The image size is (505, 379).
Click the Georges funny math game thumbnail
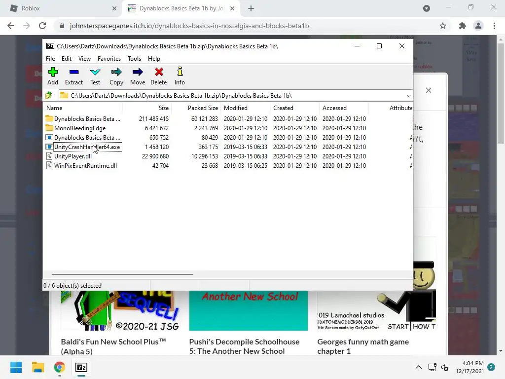[376, 310]
